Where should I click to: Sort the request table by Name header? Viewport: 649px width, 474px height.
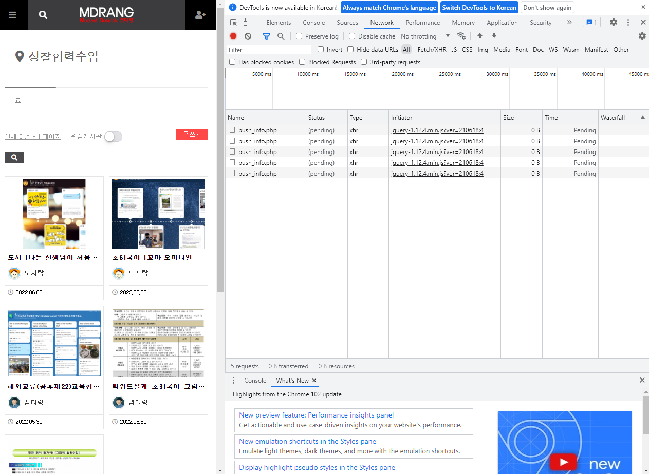(x=266, y=117)
